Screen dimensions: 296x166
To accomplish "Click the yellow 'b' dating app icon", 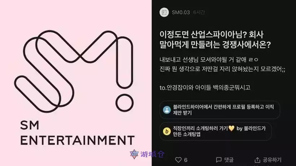I will [167, 131].
